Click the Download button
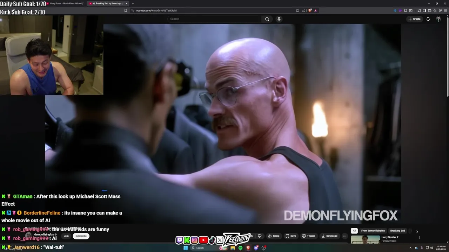Viewport: 449px width, 252px height. coord(329,236)
